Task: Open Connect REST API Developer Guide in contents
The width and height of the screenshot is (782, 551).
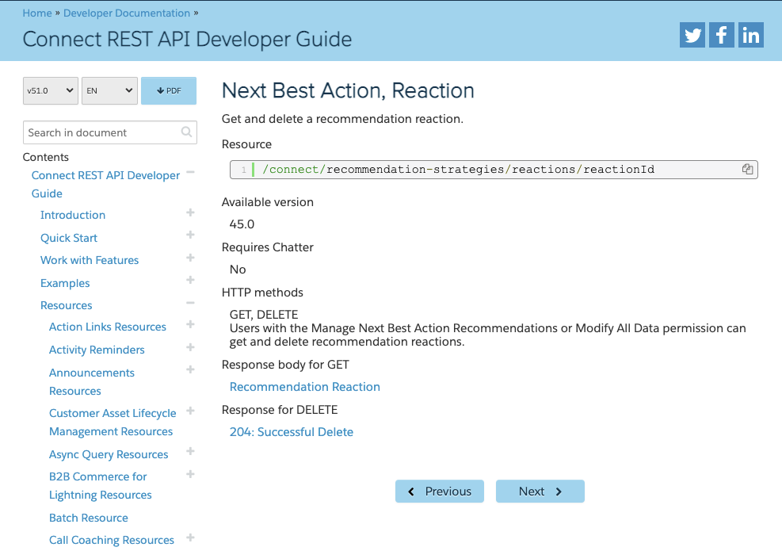Action: pos(105,184)
